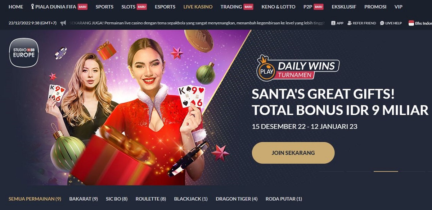Open the Live Kasino menu
Viewport: 432px width, 210px height.
tap(198, 7)
